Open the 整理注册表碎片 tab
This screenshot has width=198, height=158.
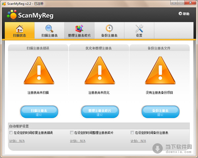79,31
